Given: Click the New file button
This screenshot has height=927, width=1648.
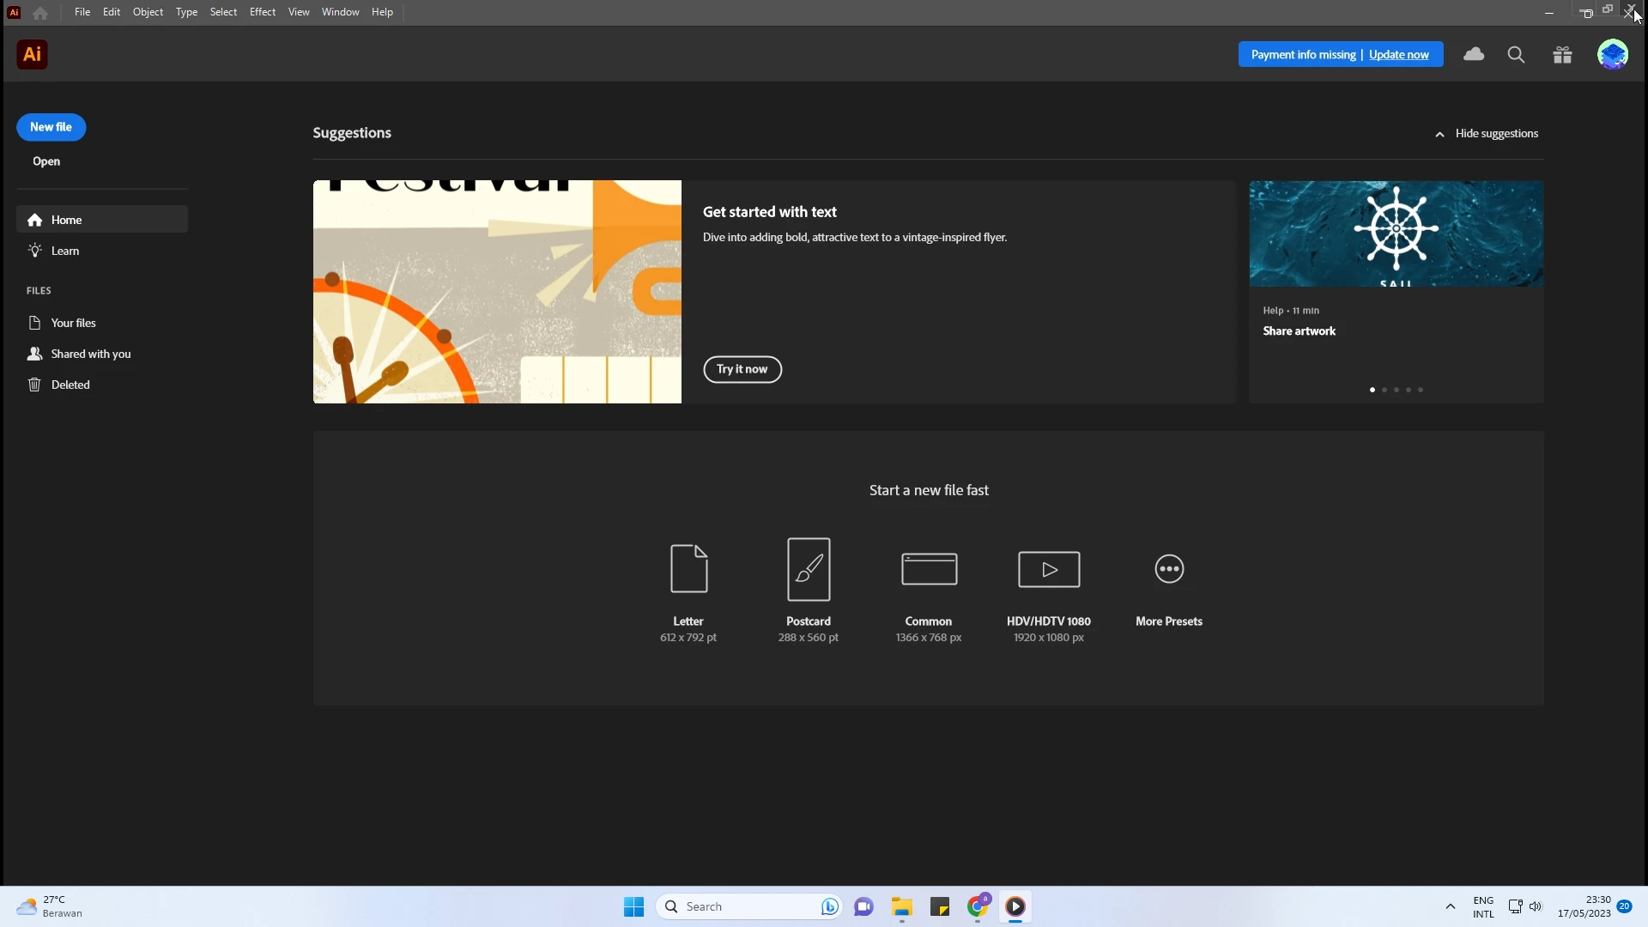Looking at the screenshot, I should pos(51,127).
